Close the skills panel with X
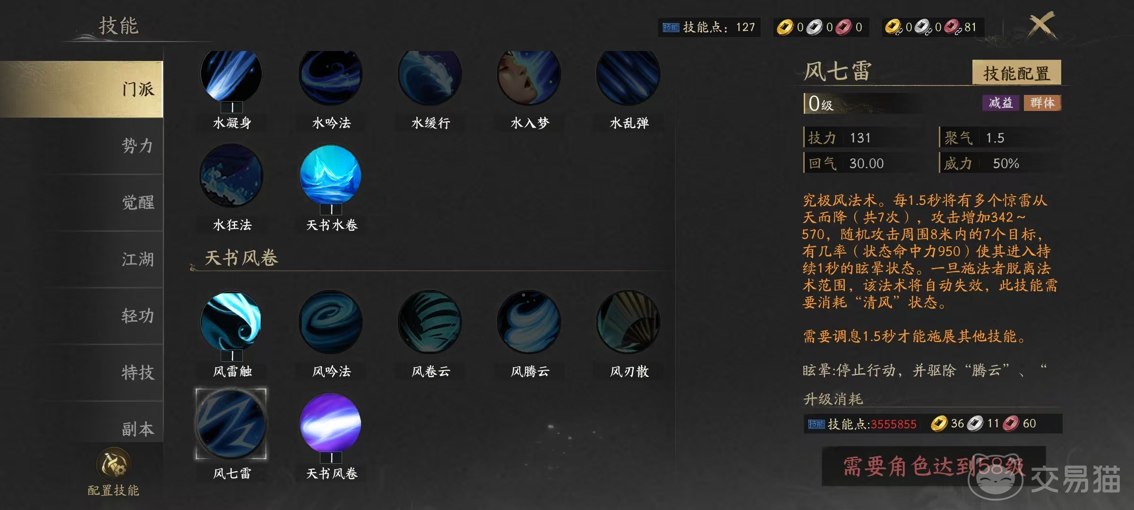Viewport: 1134px width, 510px height. 1041,25
